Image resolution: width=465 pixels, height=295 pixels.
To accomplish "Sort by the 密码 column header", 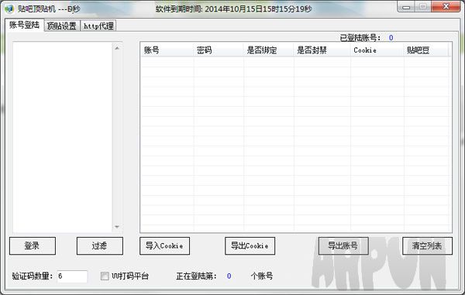I will coord(219,50).
